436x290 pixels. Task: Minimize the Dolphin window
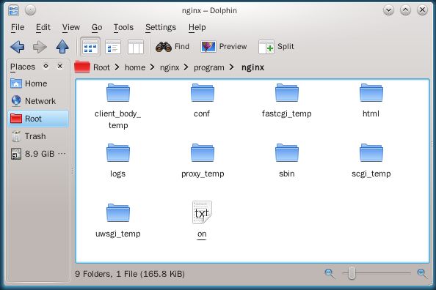388,10
